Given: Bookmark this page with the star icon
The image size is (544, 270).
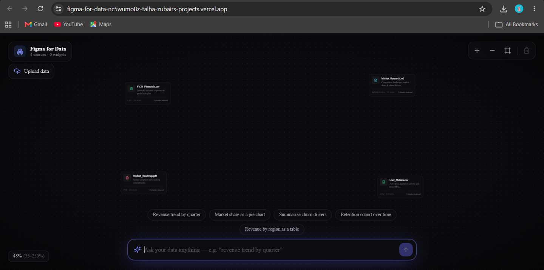Looking at the screenshot, I should [482, 9].
